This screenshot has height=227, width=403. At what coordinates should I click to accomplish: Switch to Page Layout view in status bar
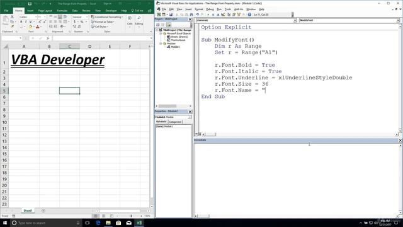(x=103, y=216)
